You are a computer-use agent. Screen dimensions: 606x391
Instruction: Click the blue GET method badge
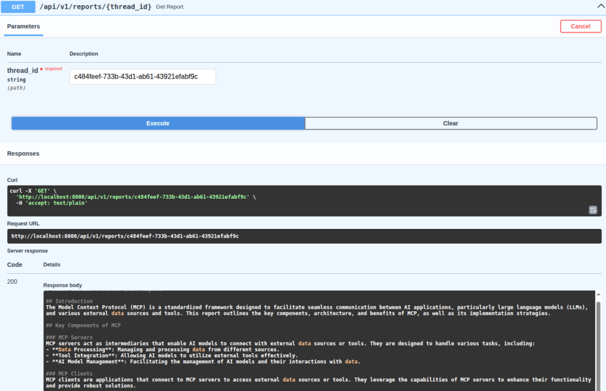18,7
